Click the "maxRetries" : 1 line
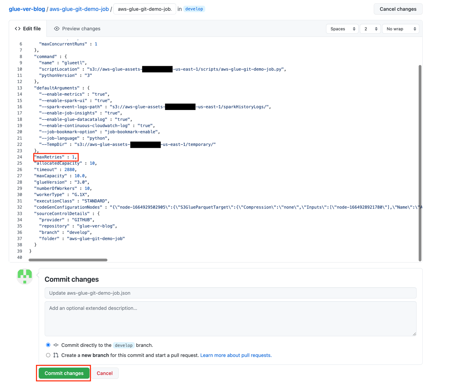The image size is (450, 389). (56, 157)
